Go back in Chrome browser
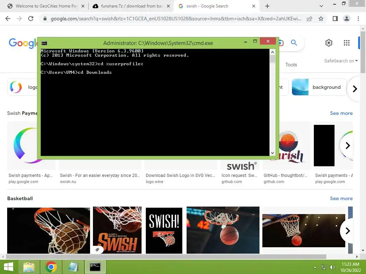The height and width of the screenshot is (274, 366). [x=8, y=19]
